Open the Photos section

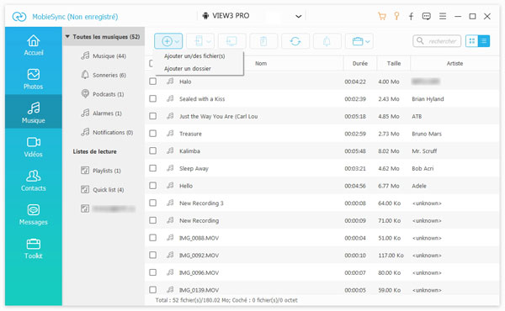pos(34,79)
